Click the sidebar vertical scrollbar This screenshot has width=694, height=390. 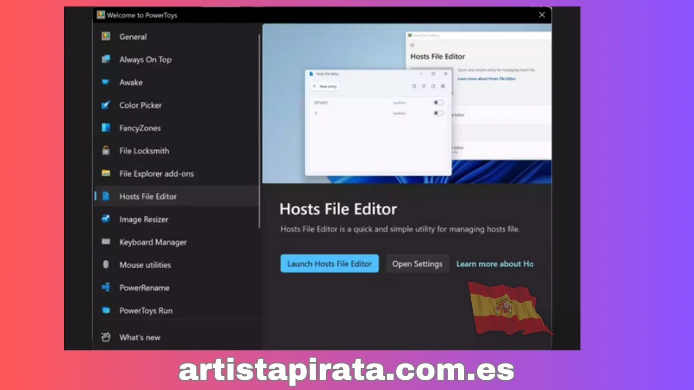click(260, 130)
